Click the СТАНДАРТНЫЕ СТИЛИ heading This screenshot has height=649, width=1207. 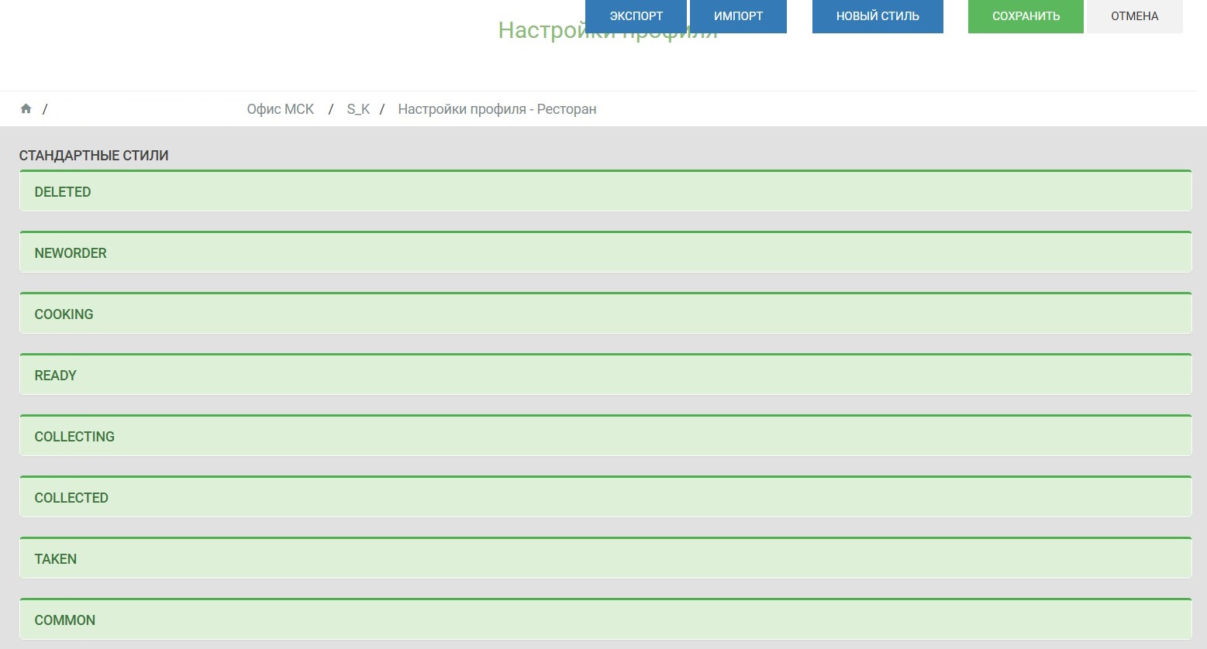[94, 156]
